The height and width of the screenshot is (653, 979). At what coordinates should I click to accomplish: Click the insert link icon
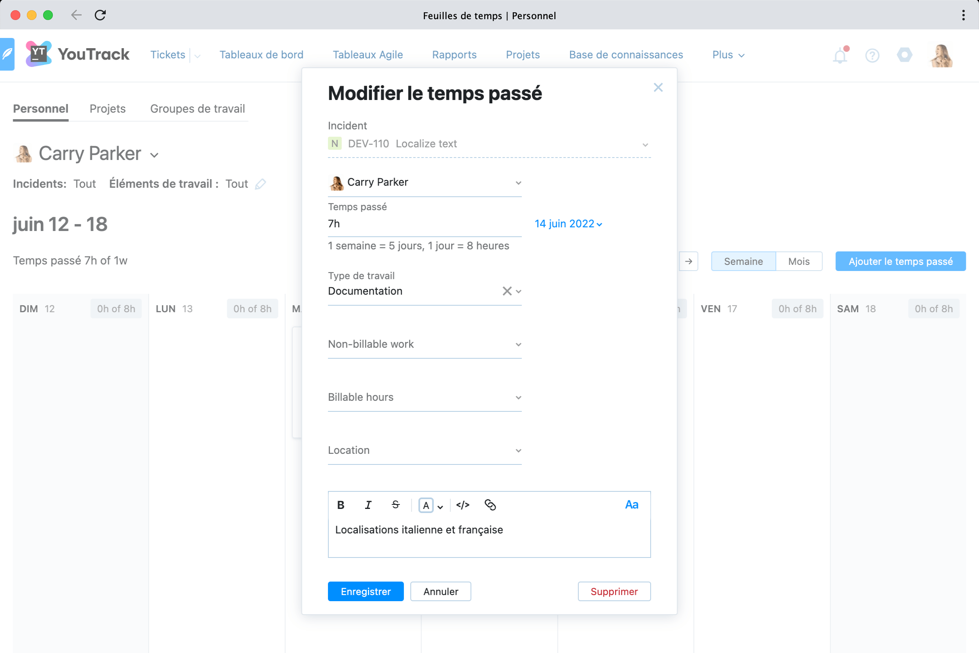click(490, 505)
